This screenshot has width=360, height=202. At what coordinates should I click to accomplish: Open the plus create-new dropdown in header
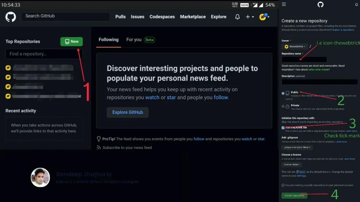[250, 17]
